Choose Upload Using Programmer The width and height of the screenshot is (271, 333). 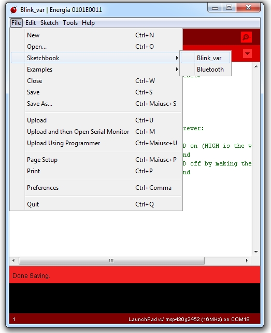click(96, 143)
